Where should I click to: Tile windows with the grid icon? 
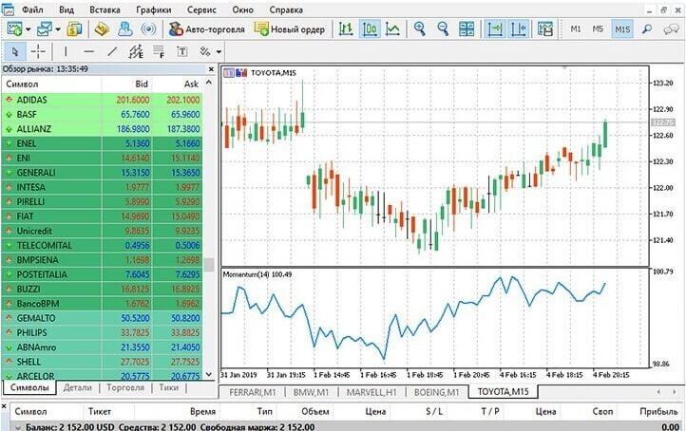tap(467, 29)
